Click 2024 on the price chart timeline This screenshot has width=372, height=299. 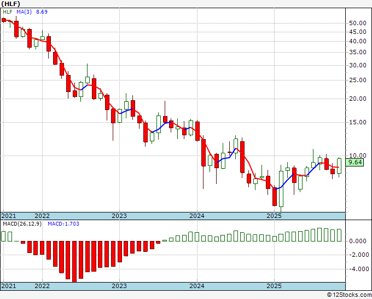197,216
